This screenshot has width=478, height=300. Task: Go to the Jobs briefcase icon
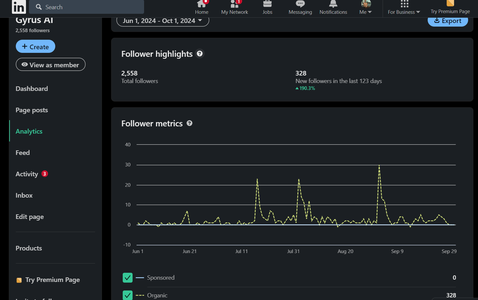(267, 4)
